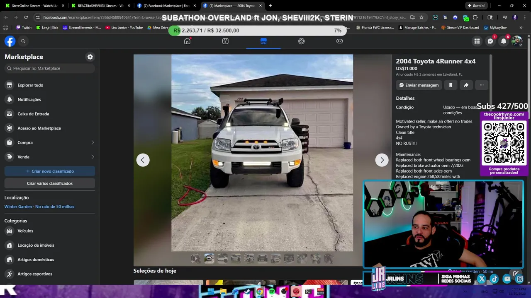Image resolution: width=531 pixels, height=298 pixels.
Task: Switch to REACTdoSHEVIII2K Stream tab
Action: 101,6
